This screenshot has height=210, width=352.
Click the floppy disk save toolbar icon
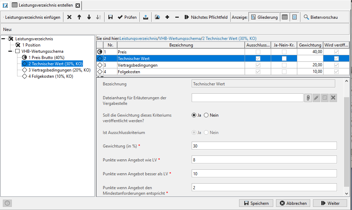click(110, 17)
